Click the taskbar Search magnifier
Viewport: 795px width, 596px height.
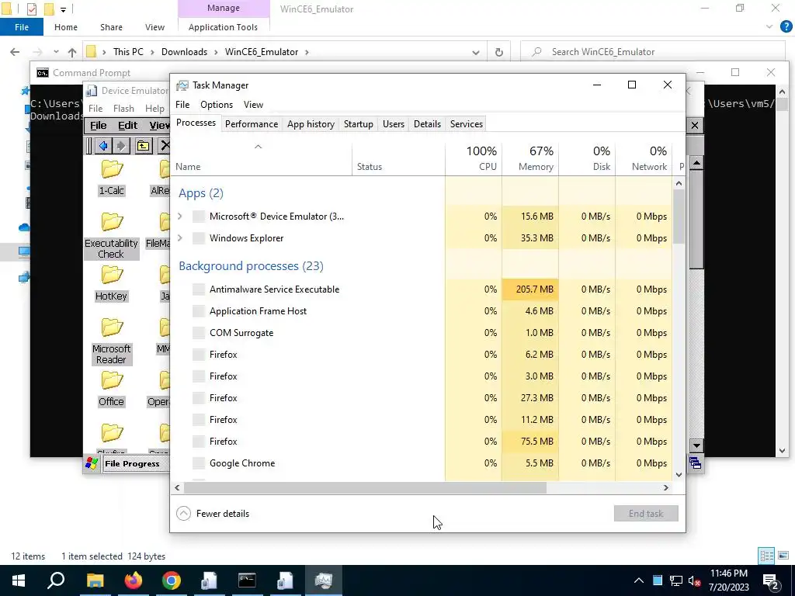pyautogui.click(x=56, y=580)
